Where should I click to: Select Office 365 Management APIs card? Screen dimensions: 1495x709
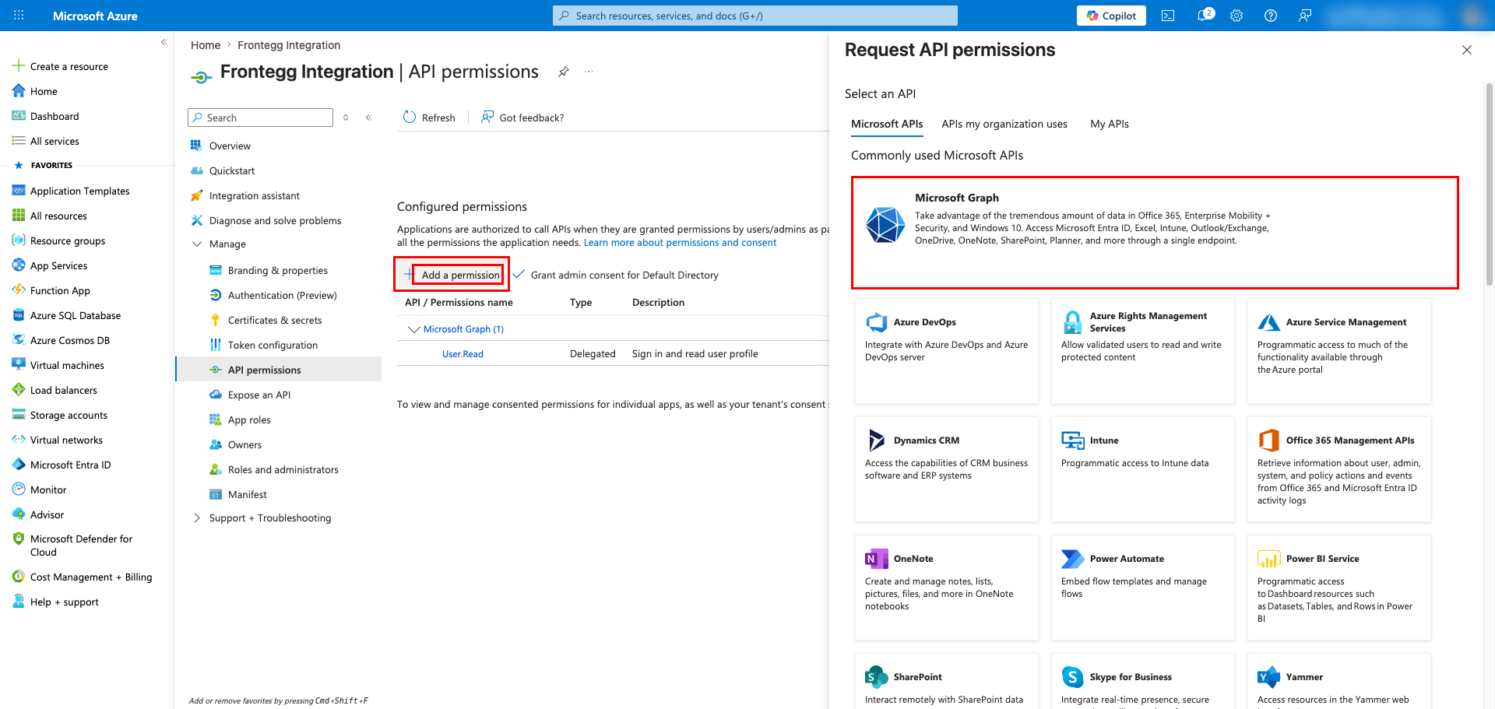(x=1339, y=469)
